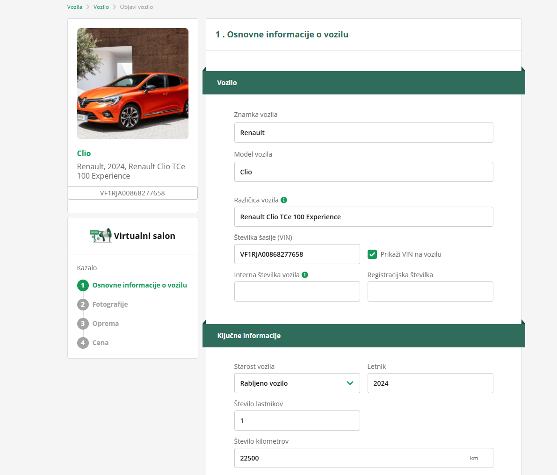Go to Oprema step

coord(106,324)
